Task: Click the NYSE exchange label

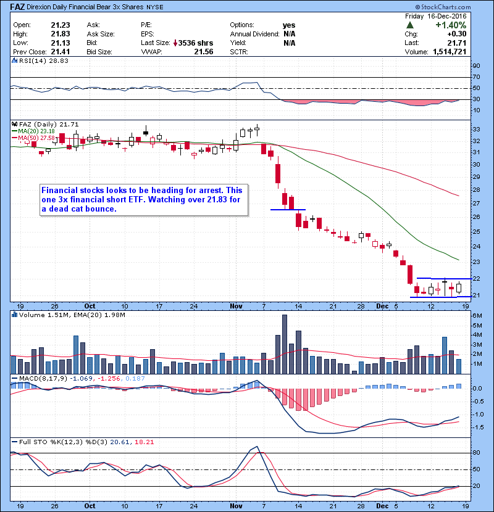Action: [x=154, y=7]
